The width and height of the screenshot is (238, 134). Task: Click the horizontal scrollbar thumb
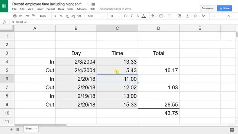[x=41, y=125]
